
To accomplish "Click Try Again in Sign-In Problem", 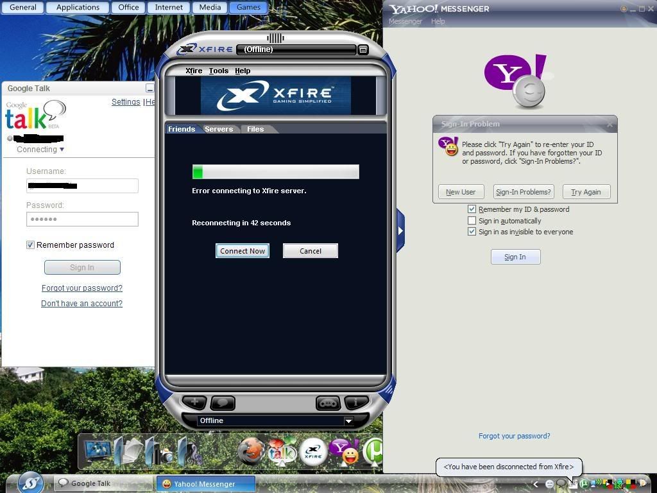I will click(586, 191).
